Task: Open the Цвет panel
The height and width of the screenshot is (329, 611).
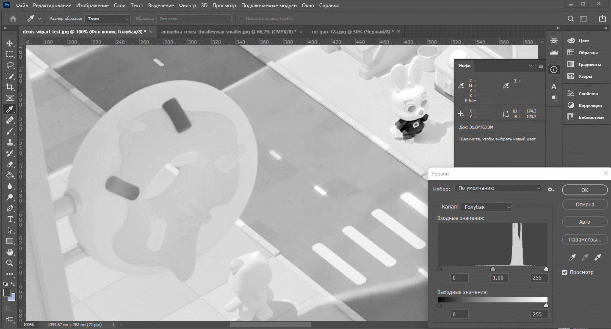Action: (x=584, y=41)
